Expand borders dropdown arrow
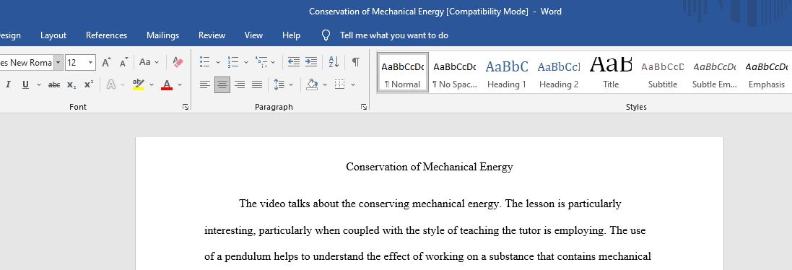 [353, 84]
